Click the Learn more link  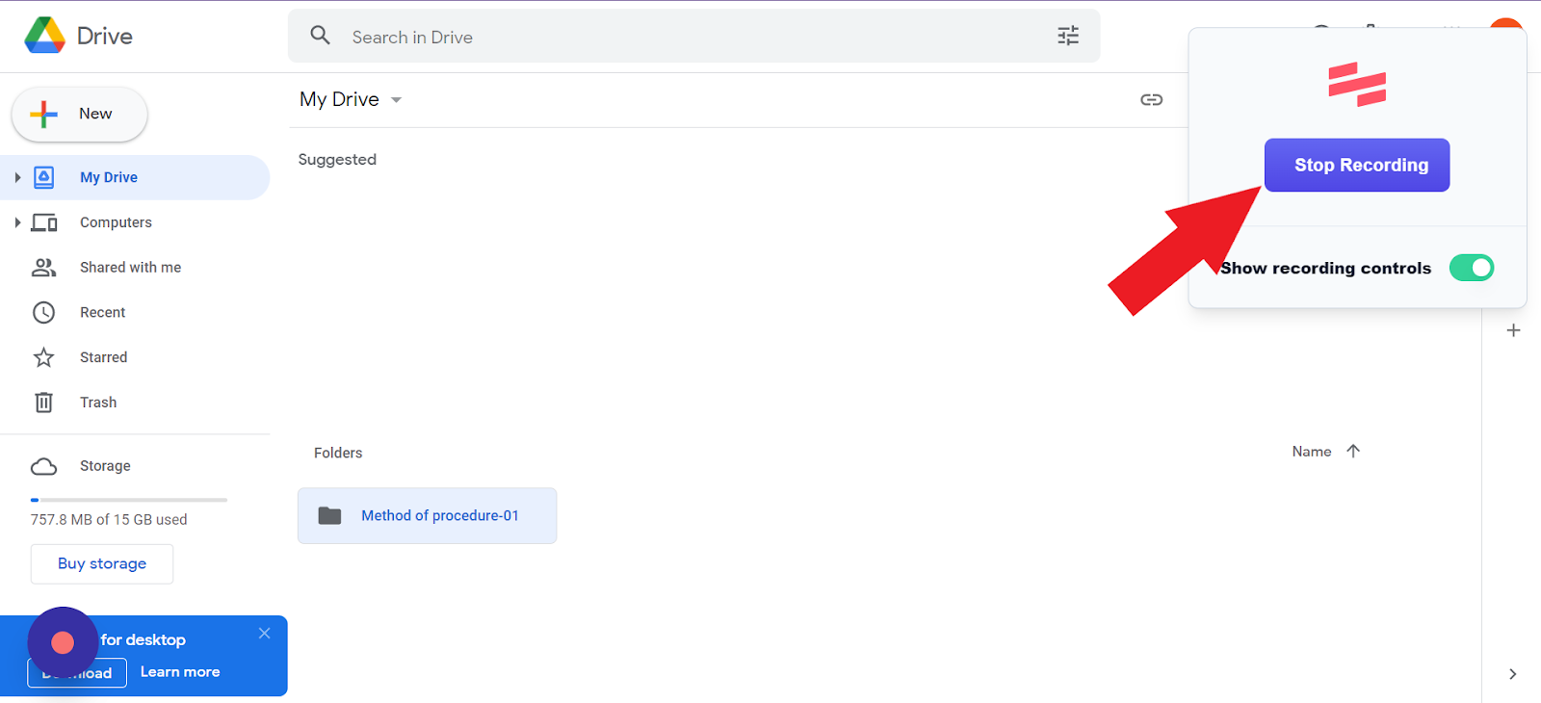tap(180, 672)
